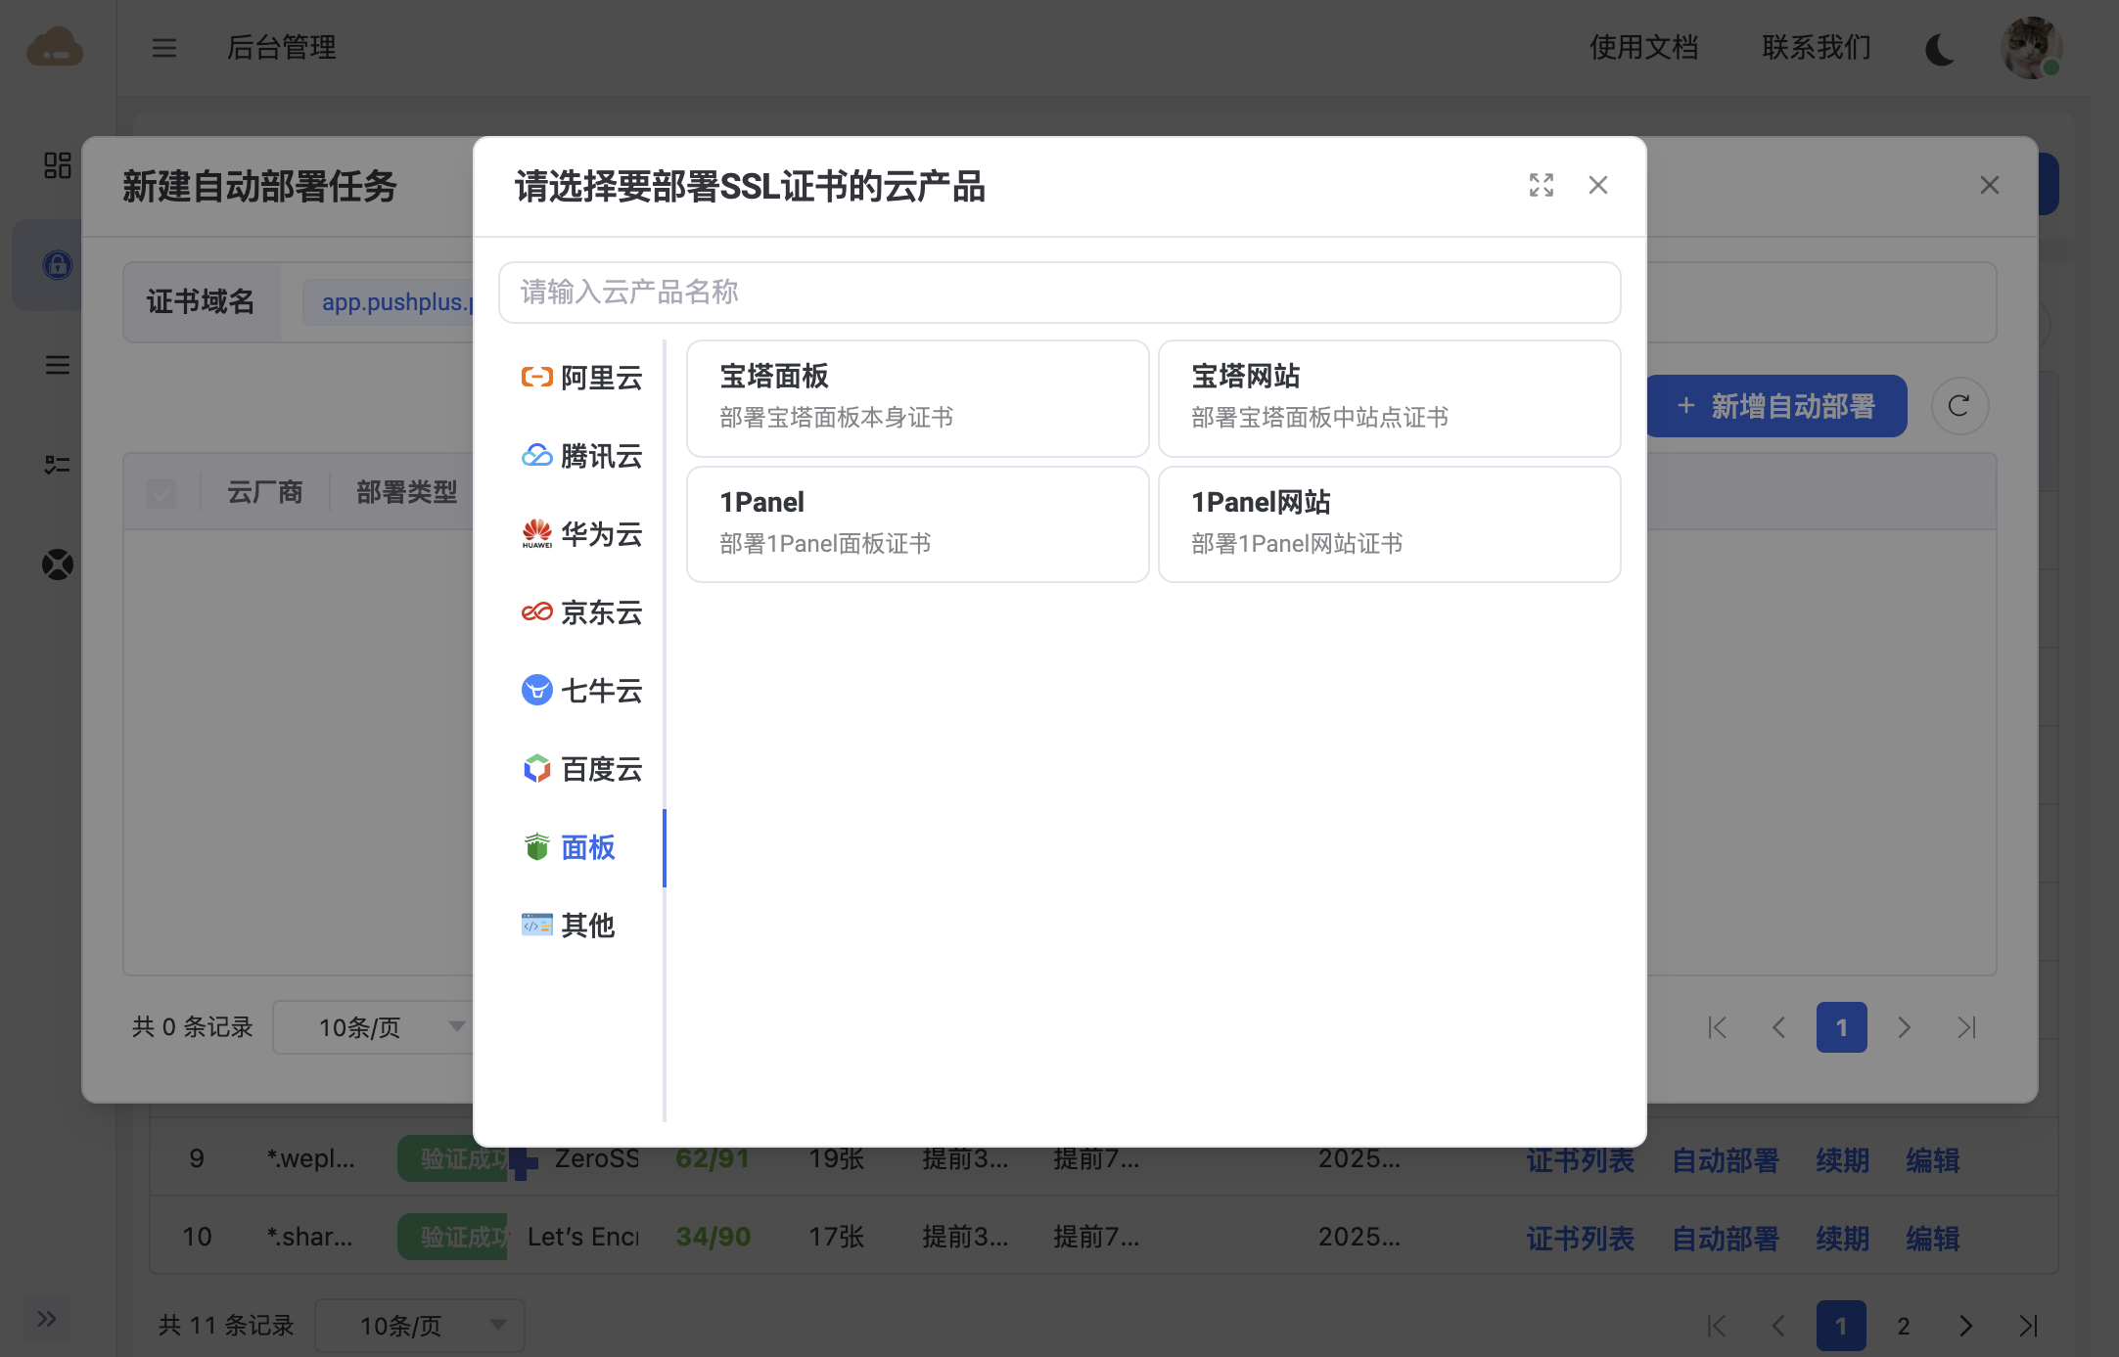Open the dashboard grid icon in the sidebar

(x=58, y=165)
